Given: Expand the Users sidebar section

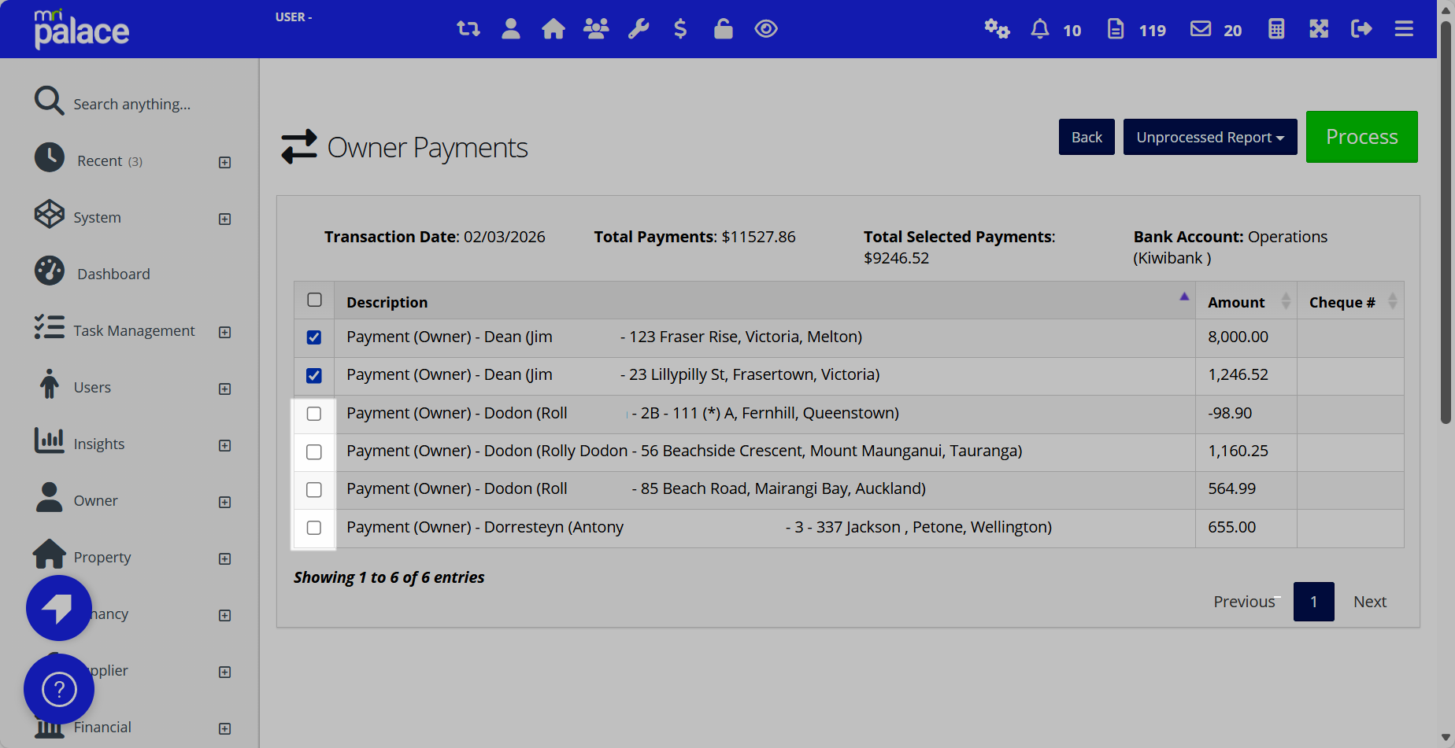Looking at the screenshot, I should point(224,389).
